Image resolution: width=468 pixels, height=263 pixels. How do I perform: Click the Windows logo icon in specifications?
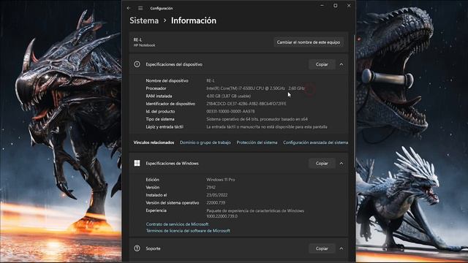(137, 163)
